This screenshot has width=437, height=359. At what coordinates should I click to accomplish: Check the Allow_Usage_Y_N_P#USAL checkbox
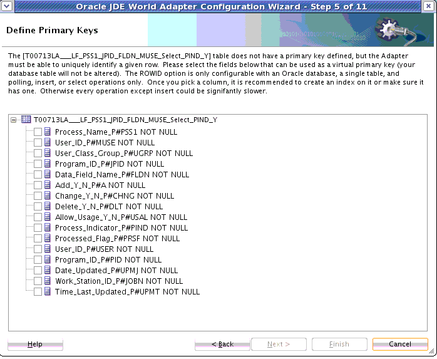38,217
